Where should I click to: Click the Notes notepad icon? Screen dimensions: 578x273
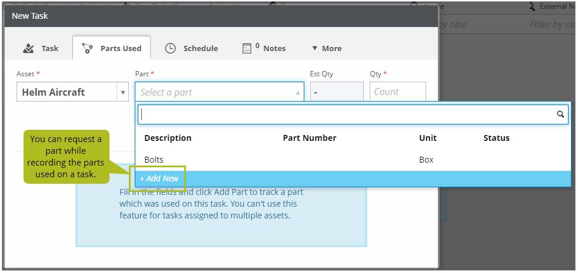click(x=247, y=48)
